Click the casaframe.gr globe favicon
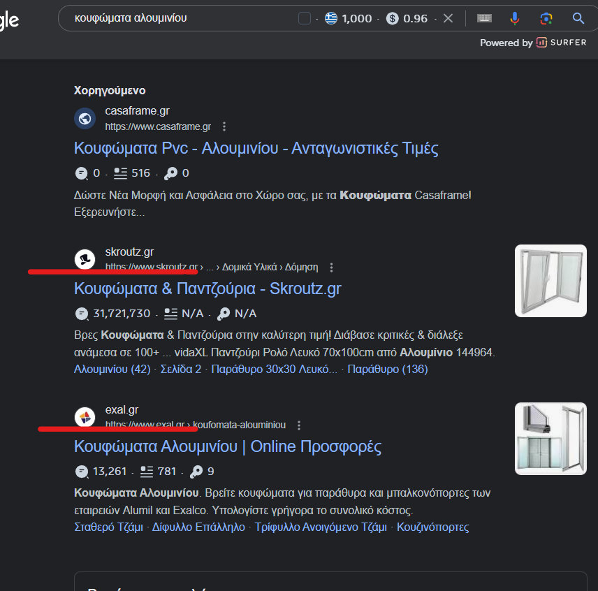Image resolution: width=598 pixels, height=591 pixels. (x=85, y=119)
